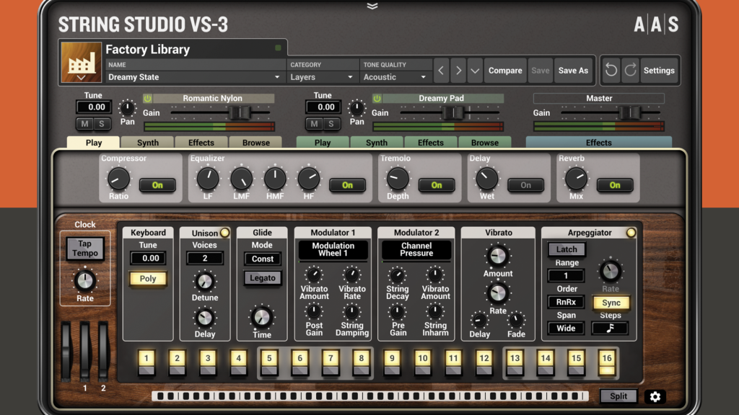Toggle the Equalizer On switch

[347, 185]
